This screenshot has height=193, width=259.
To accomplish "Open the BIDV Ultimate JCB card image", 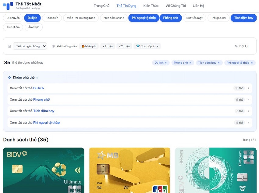I will point(44,170).
